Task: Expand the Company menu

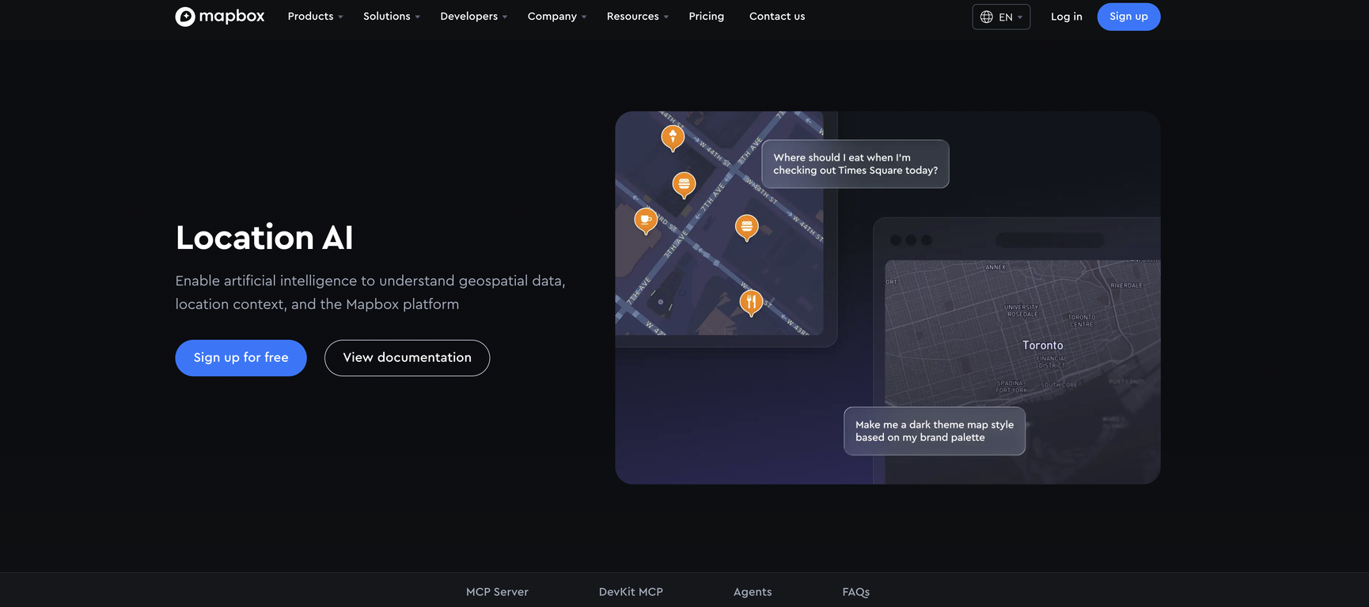Action: pos(557,17)
